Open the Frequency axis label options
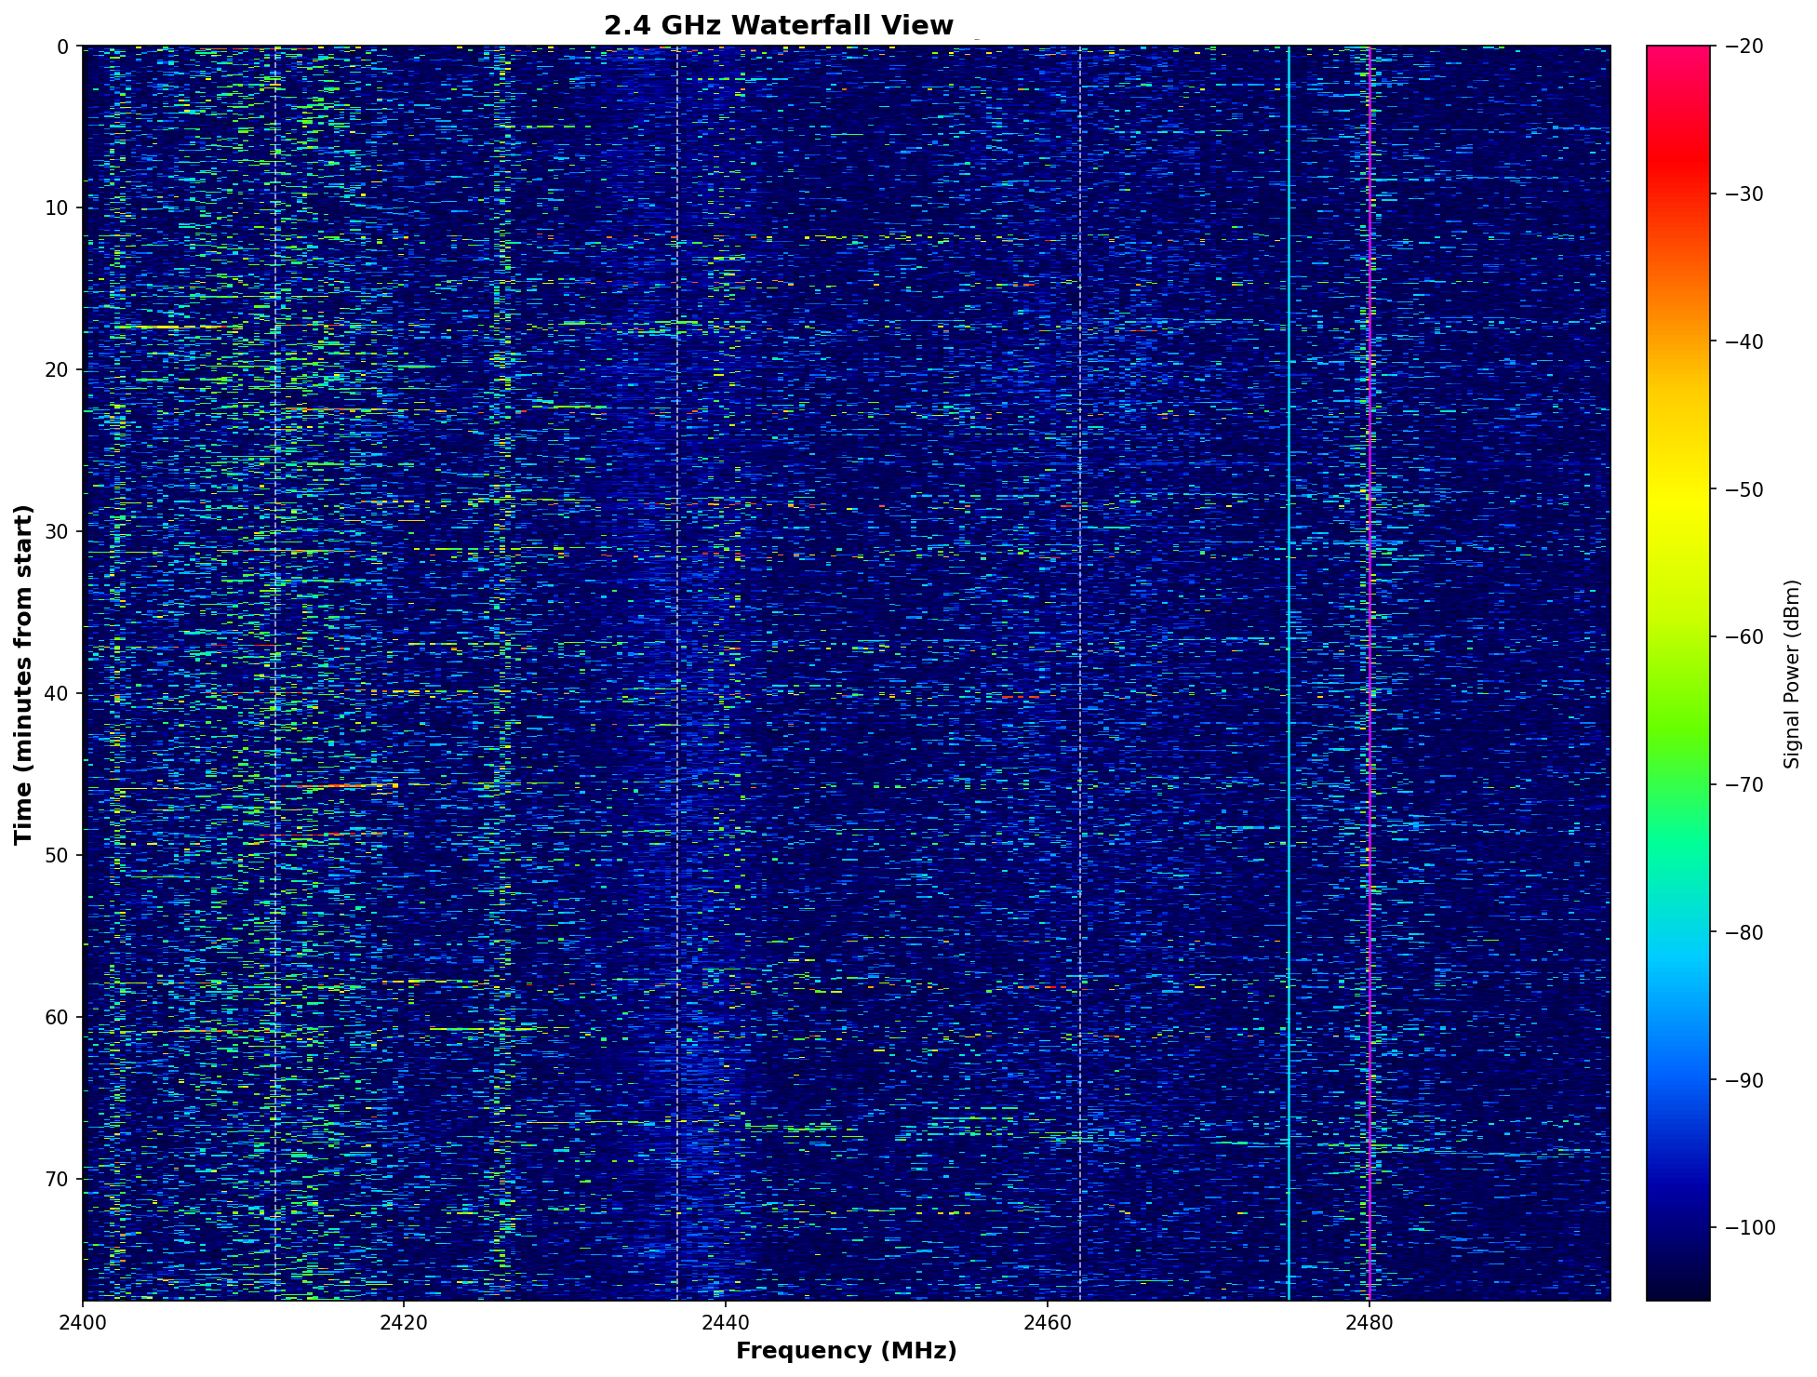The image size is (1817, 1377). [847, 1351]
